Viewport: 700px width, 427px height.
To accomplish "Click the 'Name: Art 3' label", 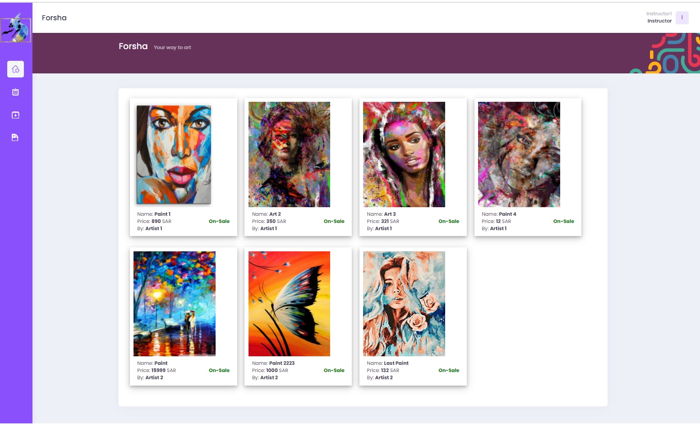I will pos(381,214).
